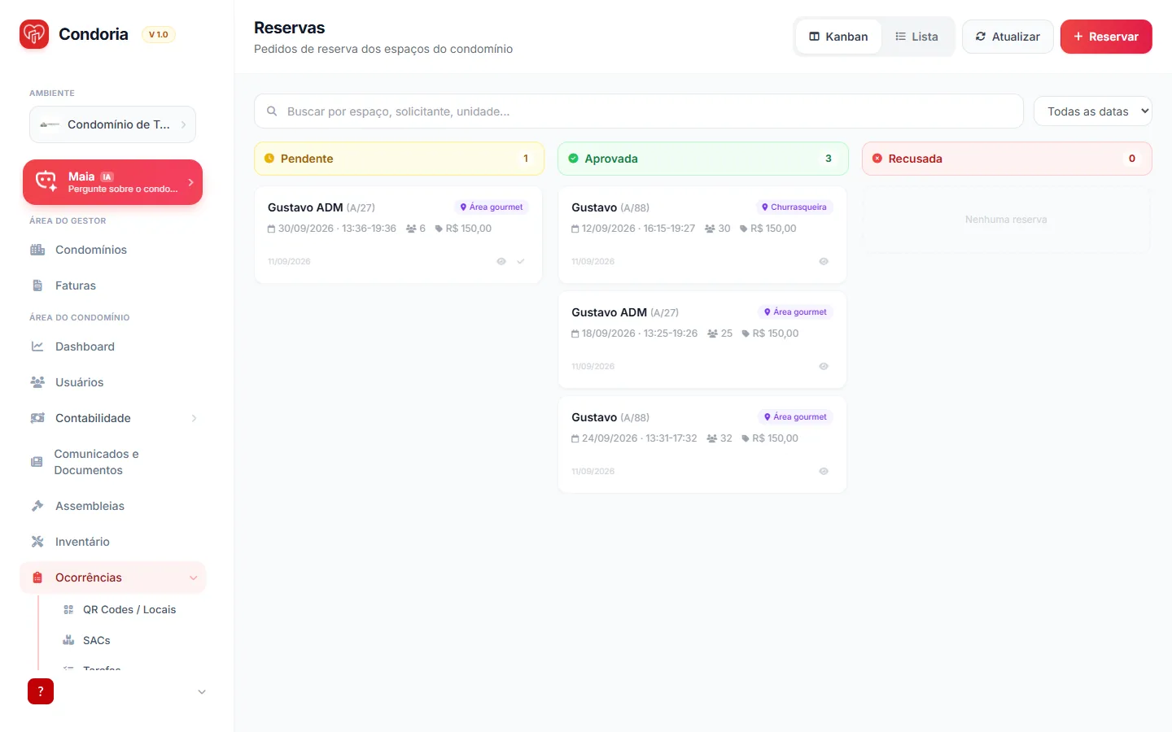Ask Maia IA assistant

click(112, 182)
